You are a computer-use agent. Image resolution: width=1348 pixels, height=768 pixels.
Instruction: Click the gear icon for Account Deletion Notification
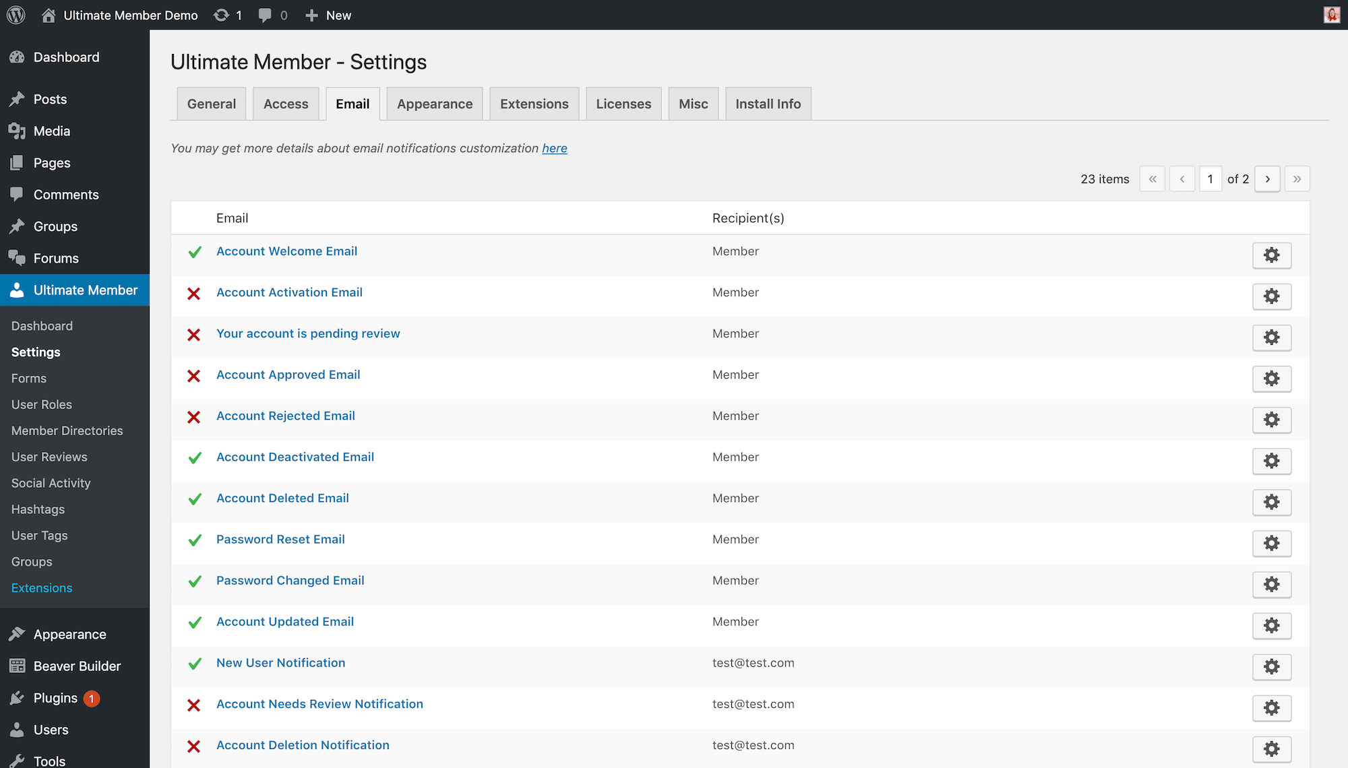[1272, 748]
